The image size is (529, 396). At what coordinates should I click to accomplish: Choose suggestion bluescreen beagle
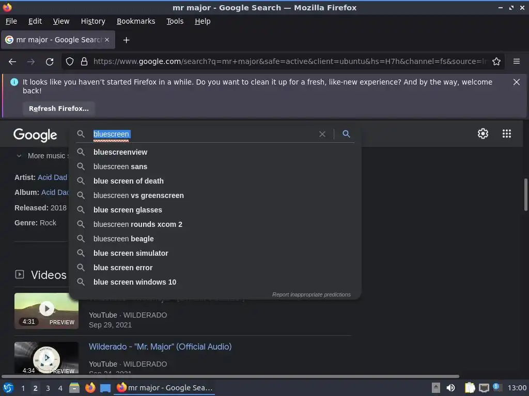pos(215,239)
